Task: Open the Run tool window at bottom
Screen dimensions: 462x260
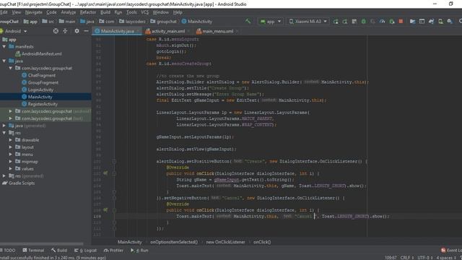Action: 139,251
